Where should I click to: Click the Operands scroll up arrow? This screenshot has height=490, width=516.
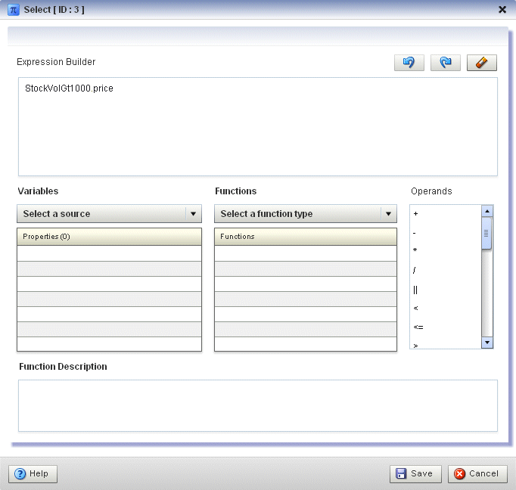(x=487, y=210)
